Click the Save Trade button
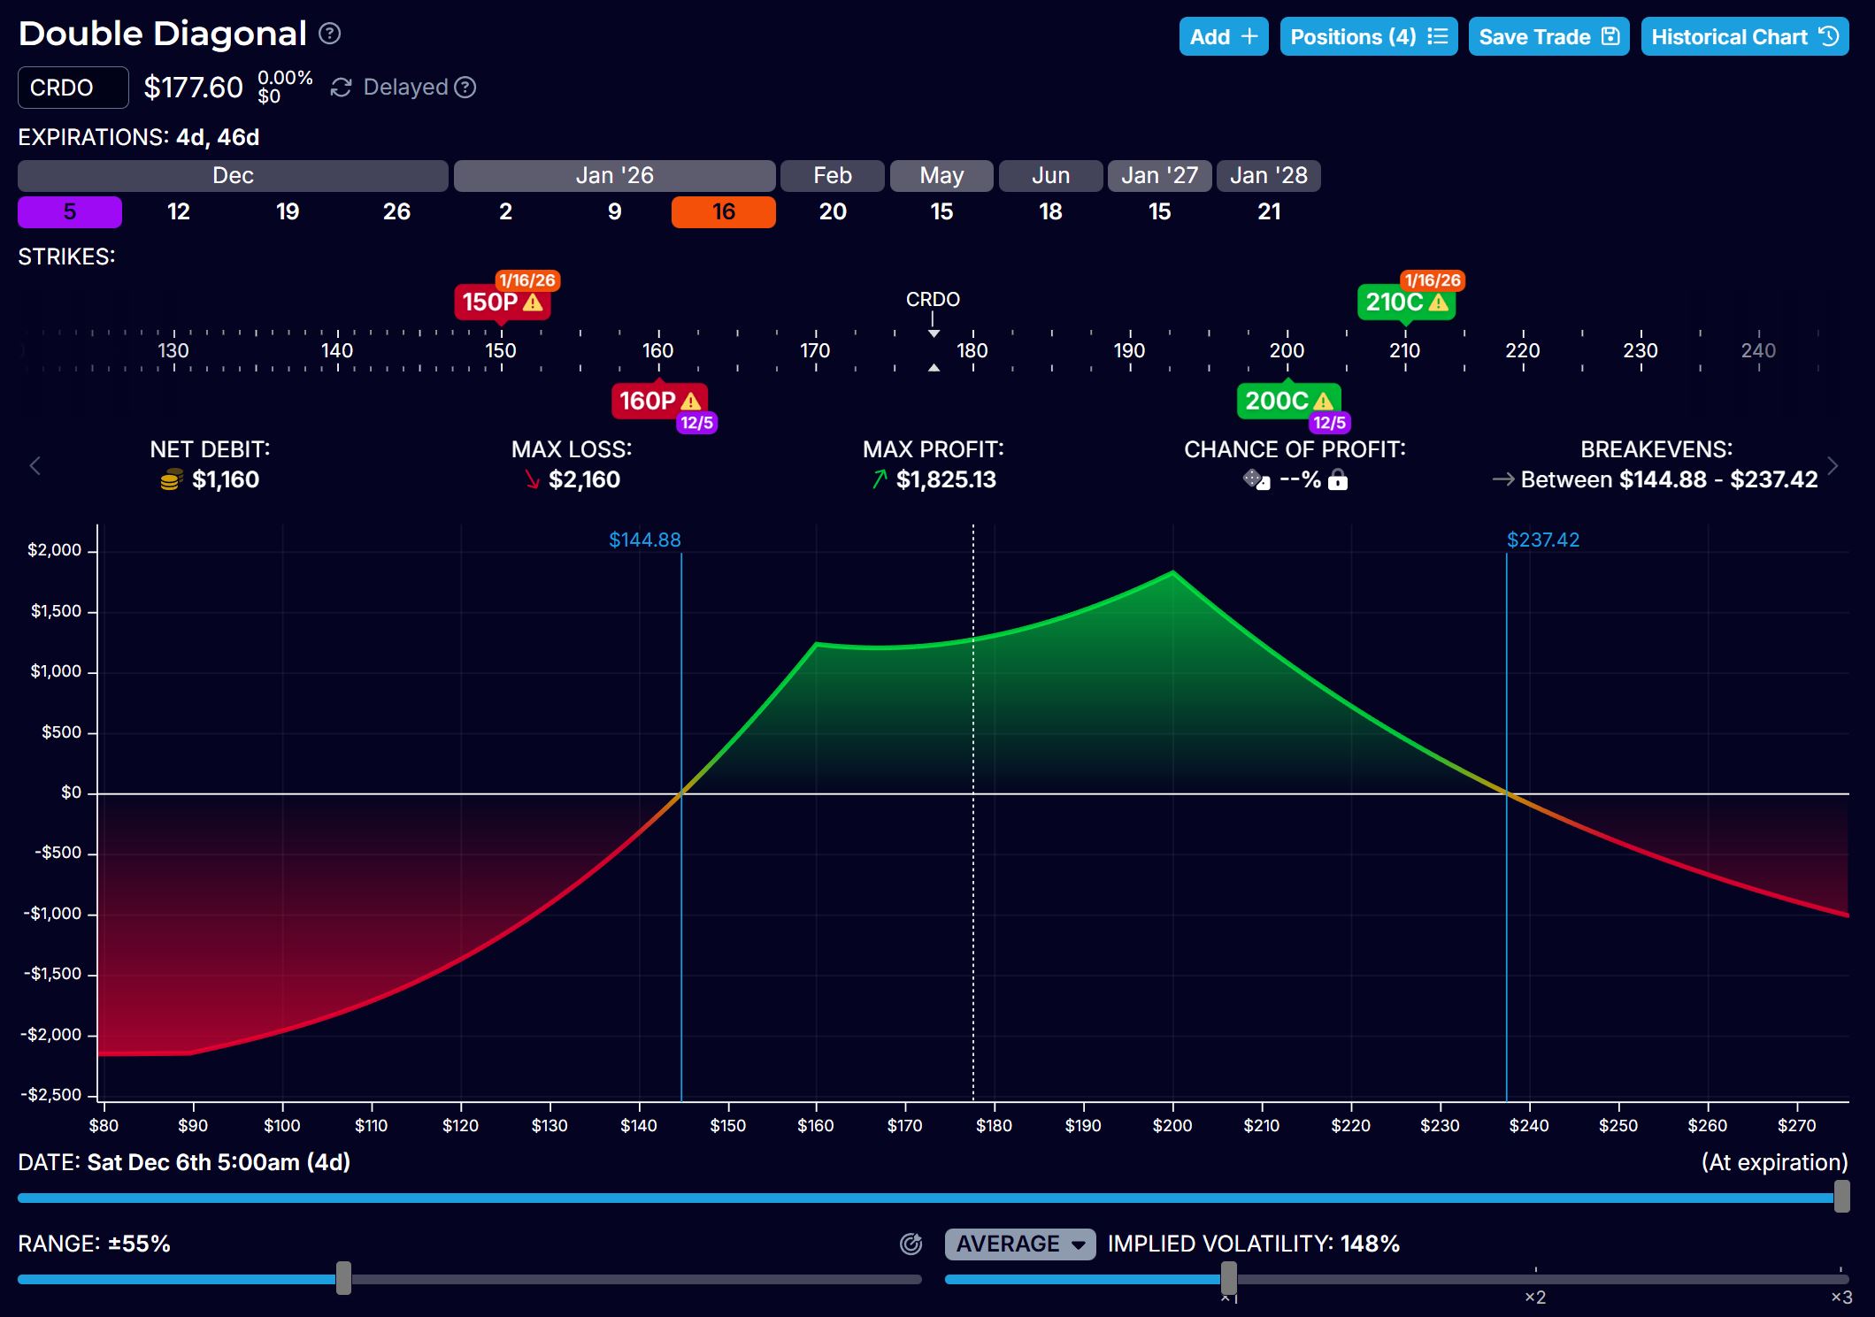This screenshot has height=1317, width=1875. pos(1548,37)
